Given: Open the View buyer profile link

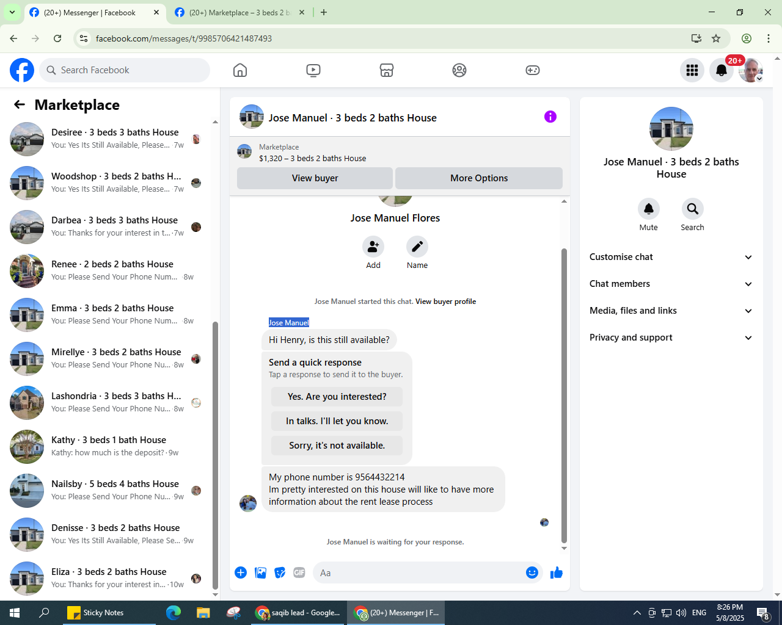Looking at the screenshot, I should [x=445, y=302].
